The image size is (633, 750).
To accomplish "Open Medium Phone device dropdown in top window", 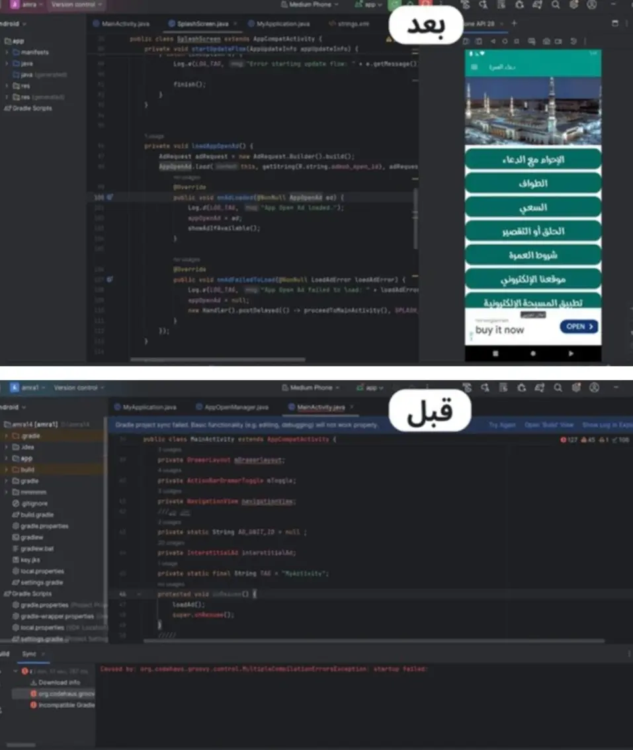I will point(310,5).
